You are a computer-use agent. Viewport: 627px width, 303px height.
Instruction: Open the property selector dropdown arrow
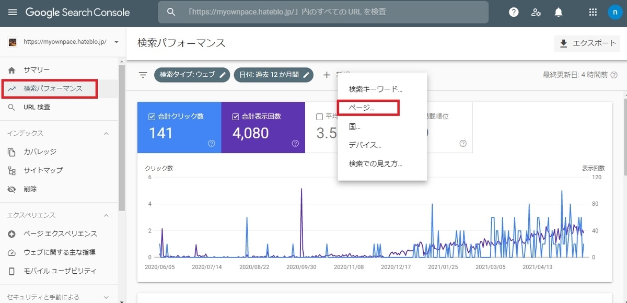click(116, 42)
